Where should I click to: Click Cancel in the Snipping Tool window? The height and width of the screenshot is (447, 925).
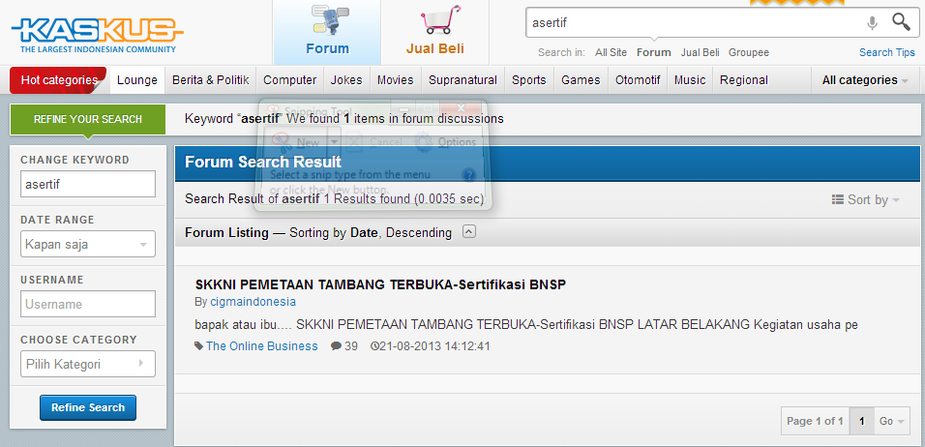(x=375, y=142)
